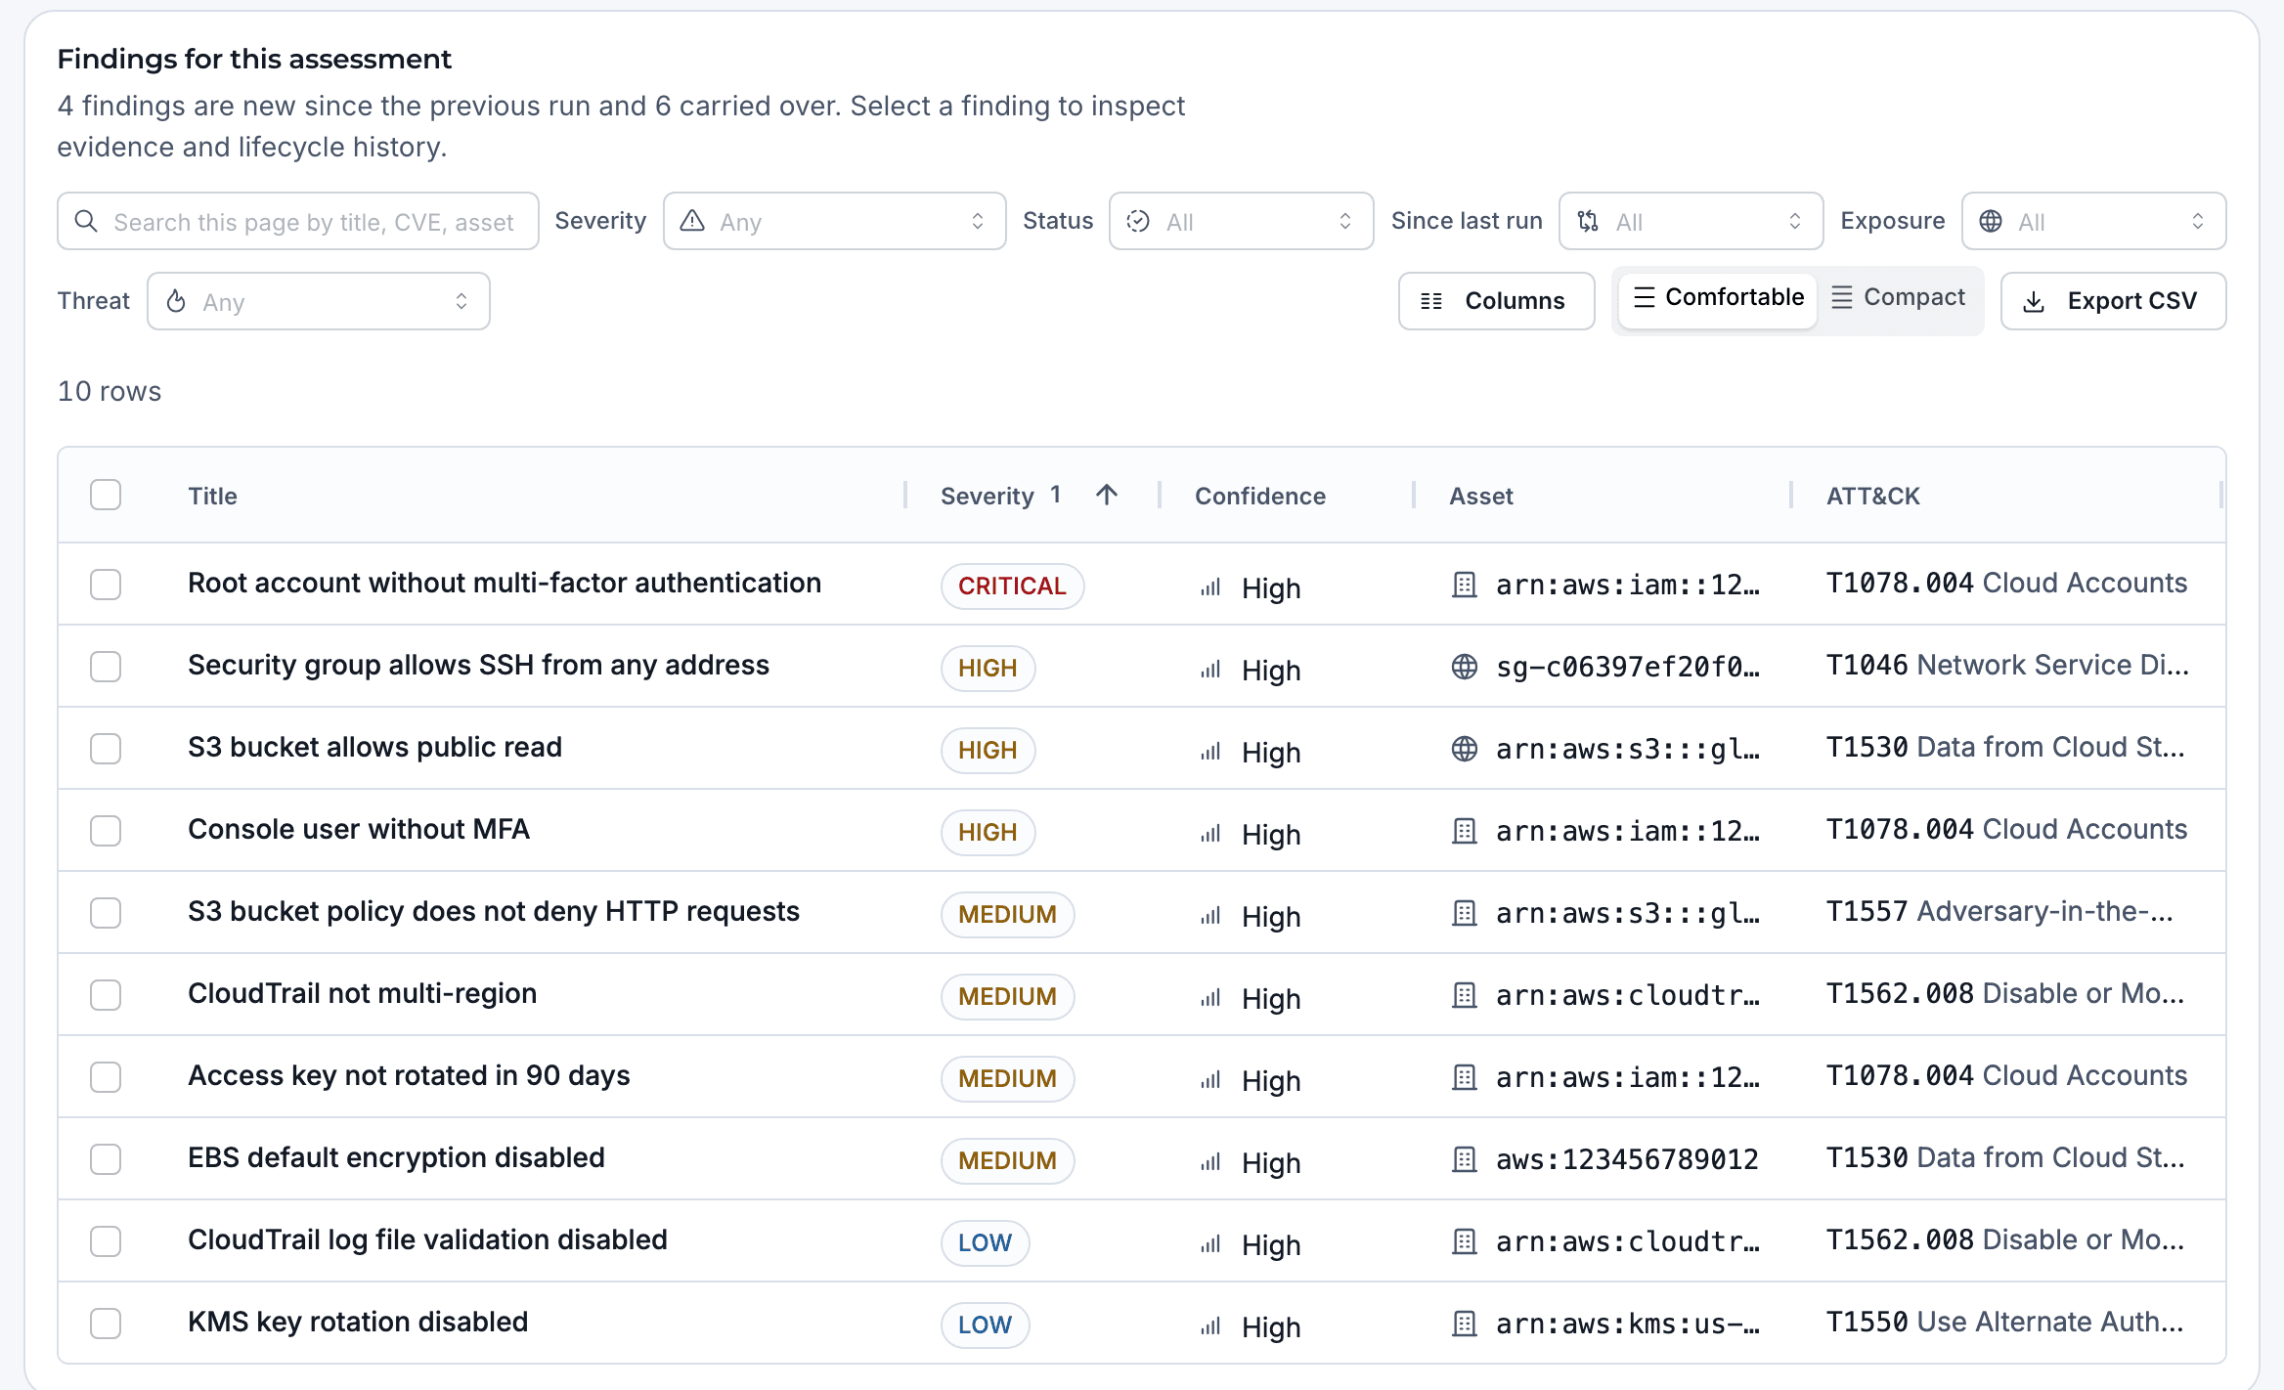This screenshot has height=1390, width=2284.
Task: Select the Security group allows SSH row checkbox
Action: (x=106, y=667)
